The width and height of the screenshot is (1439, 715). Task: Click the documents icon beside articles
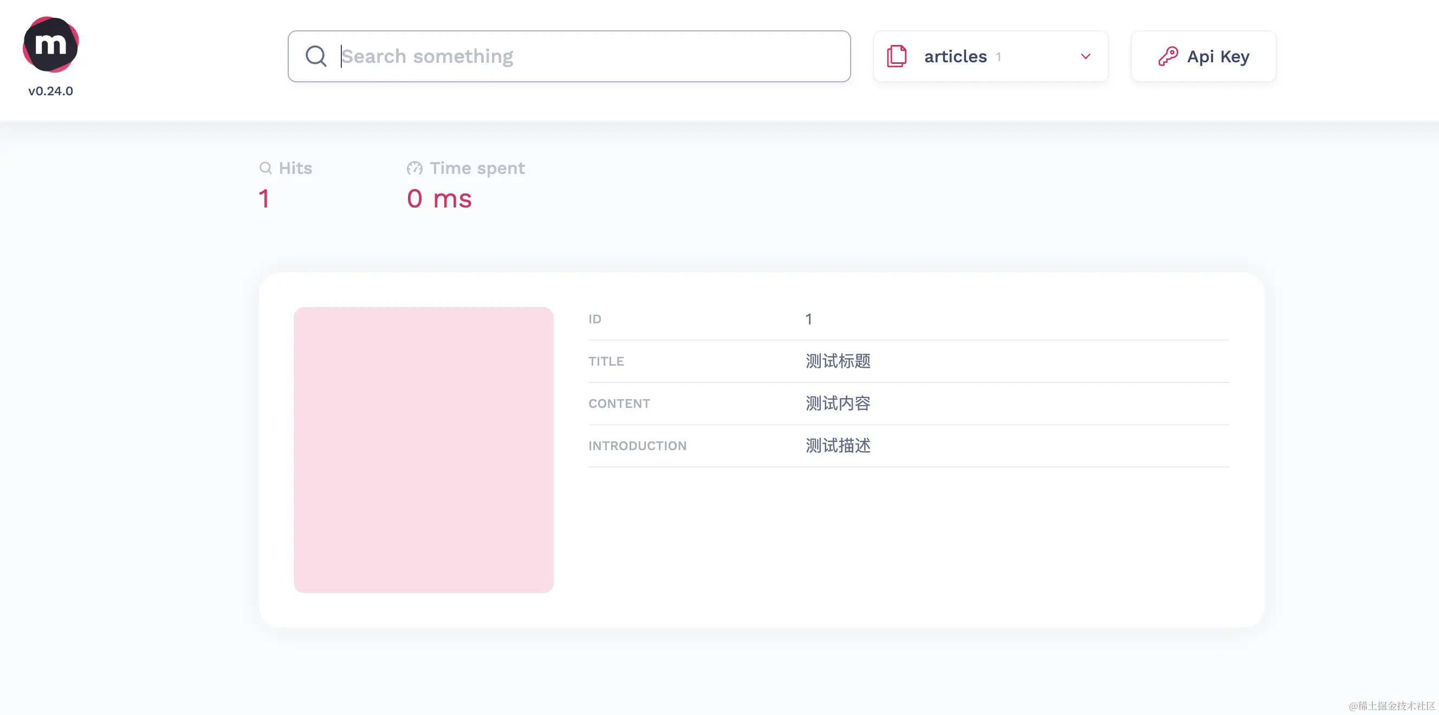click(897, 56)
